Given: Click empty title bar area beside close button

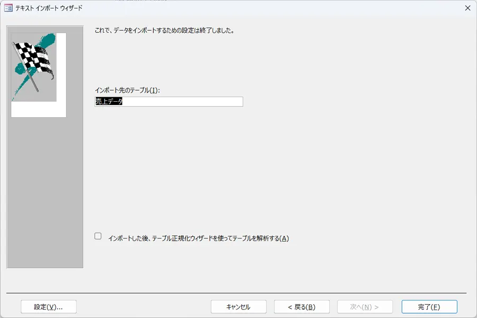Looking at the screenshot, I should [x=318, y=8].
